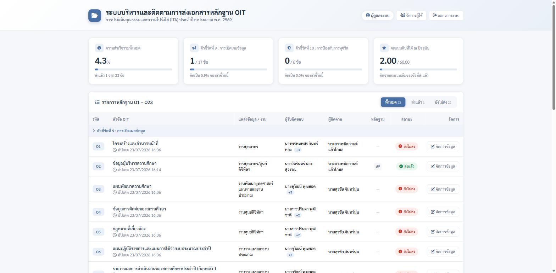Click the clock icon under โครงสร้างและอำนาจหน้าที่
556x273 pixels.
point(115,150)
